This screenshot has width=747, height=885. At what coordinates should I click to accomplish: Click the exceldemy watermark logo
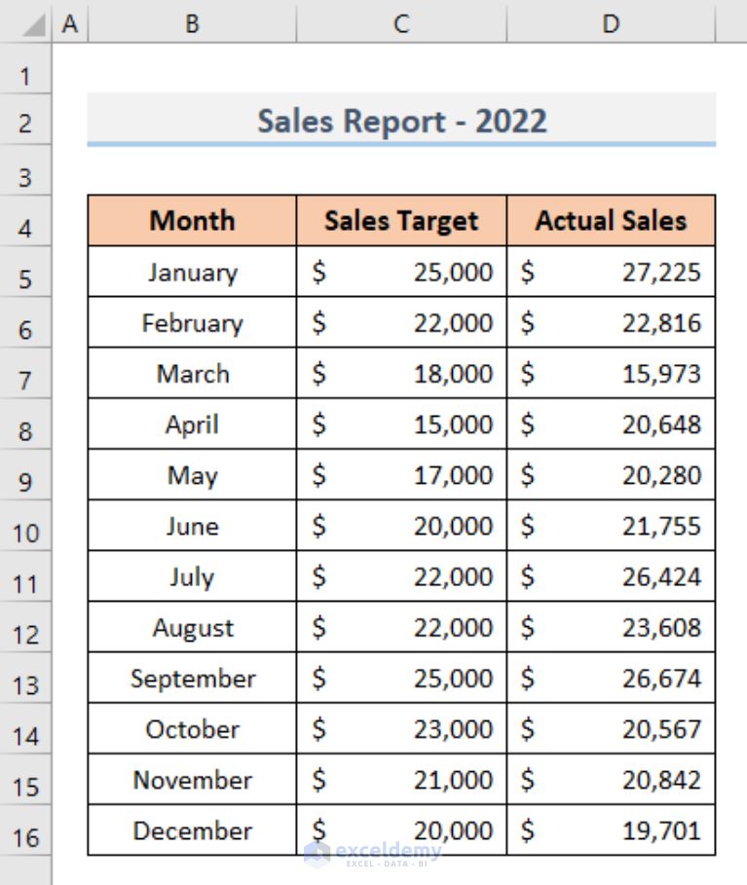pyautogui.click(x=373, y=854)
